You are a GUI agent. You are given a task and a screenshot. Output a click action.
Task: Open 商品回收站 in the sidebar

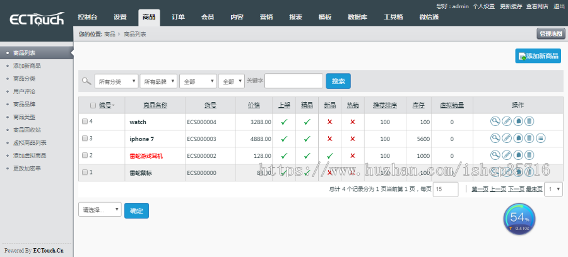(27, 130)
